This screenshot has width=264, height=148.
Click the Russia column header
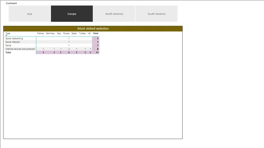(x=66, y=33)
